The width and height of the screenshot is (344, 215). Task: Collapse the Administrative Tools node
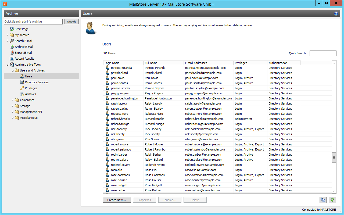click(x=8, y=64)
